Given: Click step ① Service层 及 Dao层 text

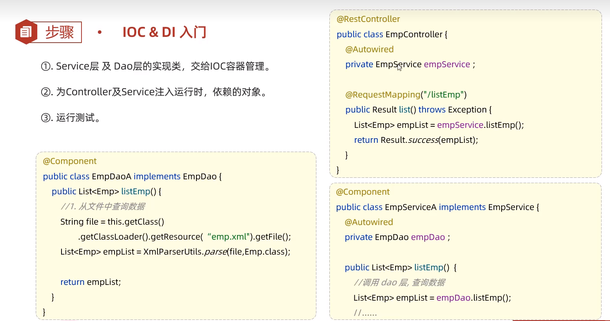Looking at the screenshot, I should pos(157,66).
